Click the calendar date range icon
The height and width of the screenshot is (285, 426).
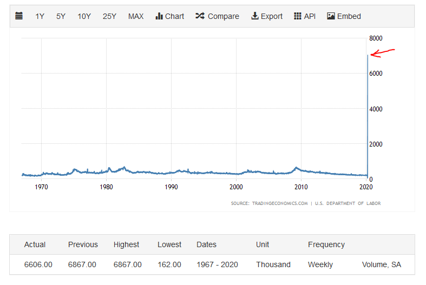[19, 16]
